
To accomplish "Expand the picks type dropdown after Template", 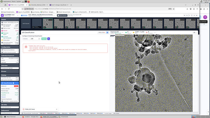I will (x=155, y=33).
